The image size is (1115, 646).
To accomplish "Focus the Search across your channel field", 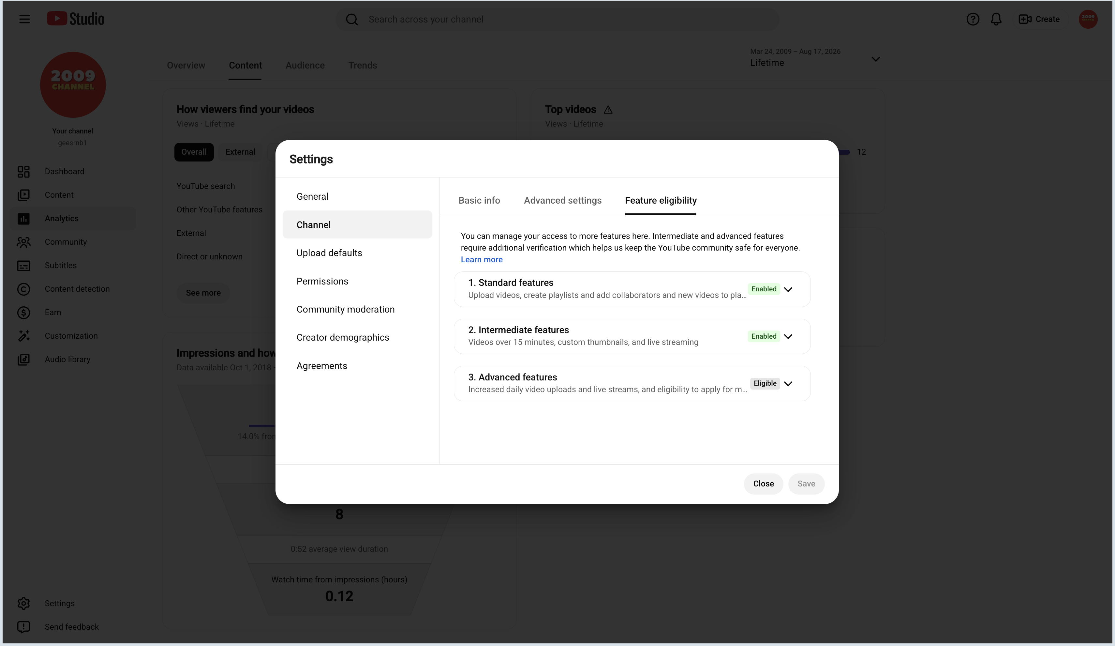I will coord(557,20).
